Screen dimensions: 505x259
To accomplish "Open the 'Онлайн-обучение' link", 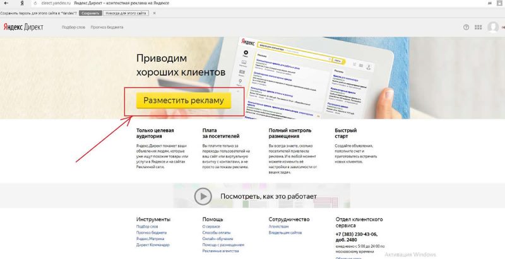I will pos(218,239).
